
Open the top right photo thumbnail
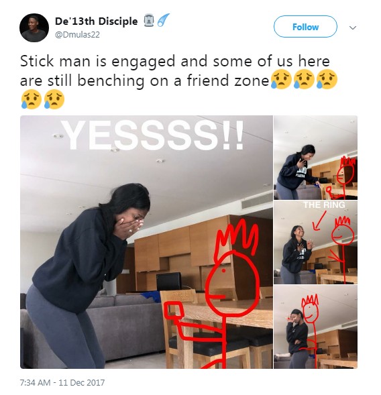tap(315, 158)
